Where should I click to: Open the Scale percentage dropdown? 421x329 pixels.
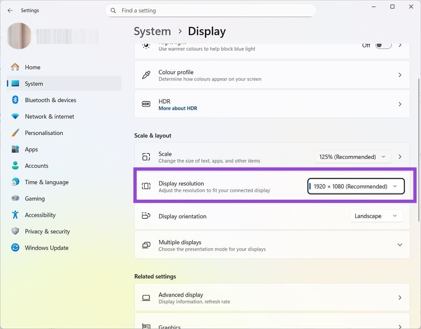pyautogui.click(x=353, y=157)
